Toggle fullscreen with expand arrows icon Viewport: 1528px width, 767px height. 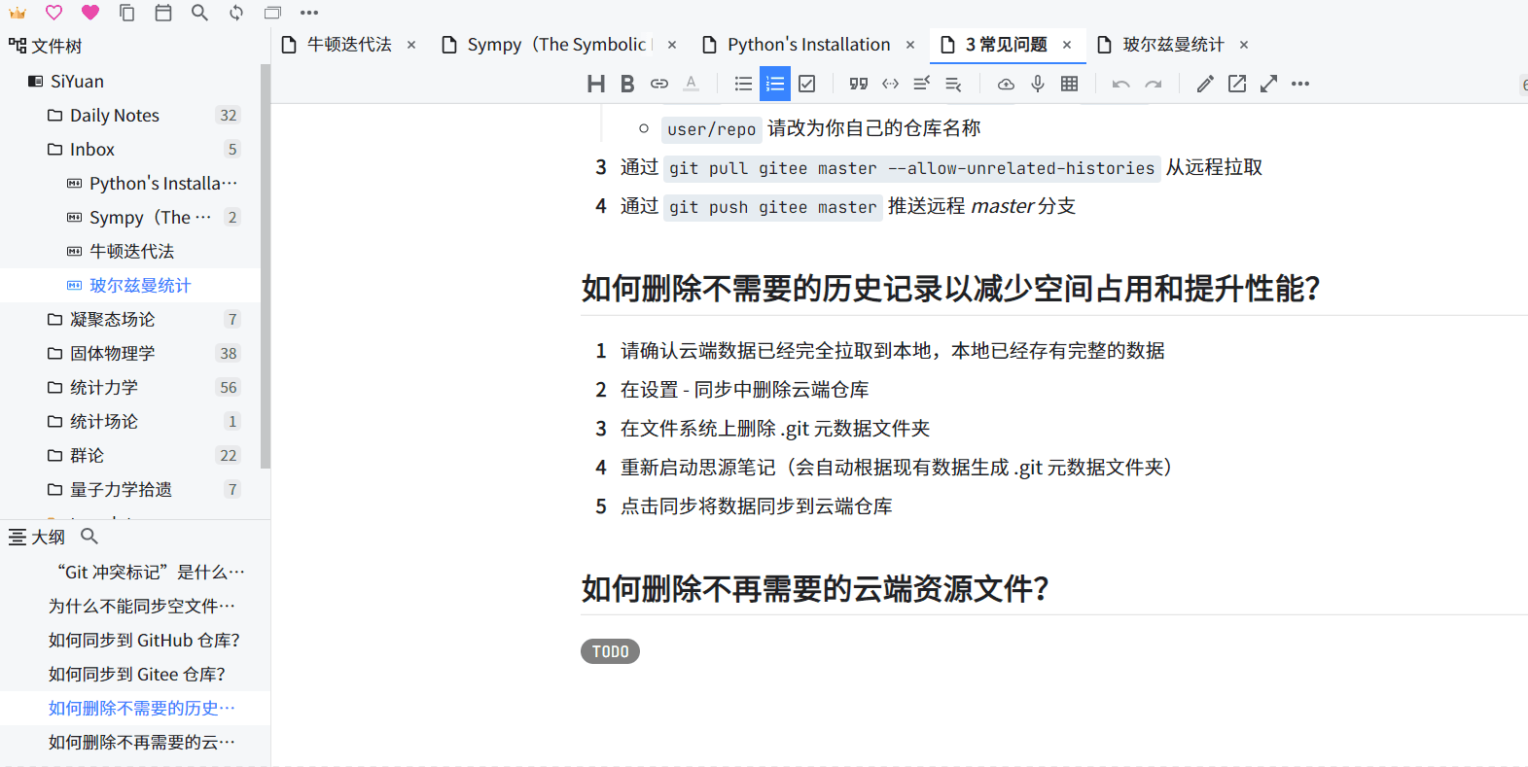[x=1268, y=84]
